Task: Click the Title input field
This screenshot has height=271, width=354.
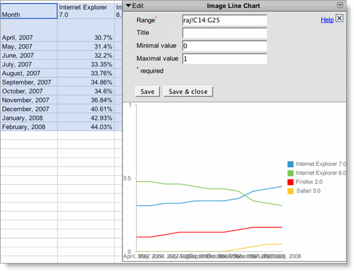Action: pos(225,33)
